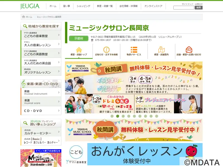Click the envelope icon for お問い合わせ
This screenshot has height=167, width=223.
(189, 50)
